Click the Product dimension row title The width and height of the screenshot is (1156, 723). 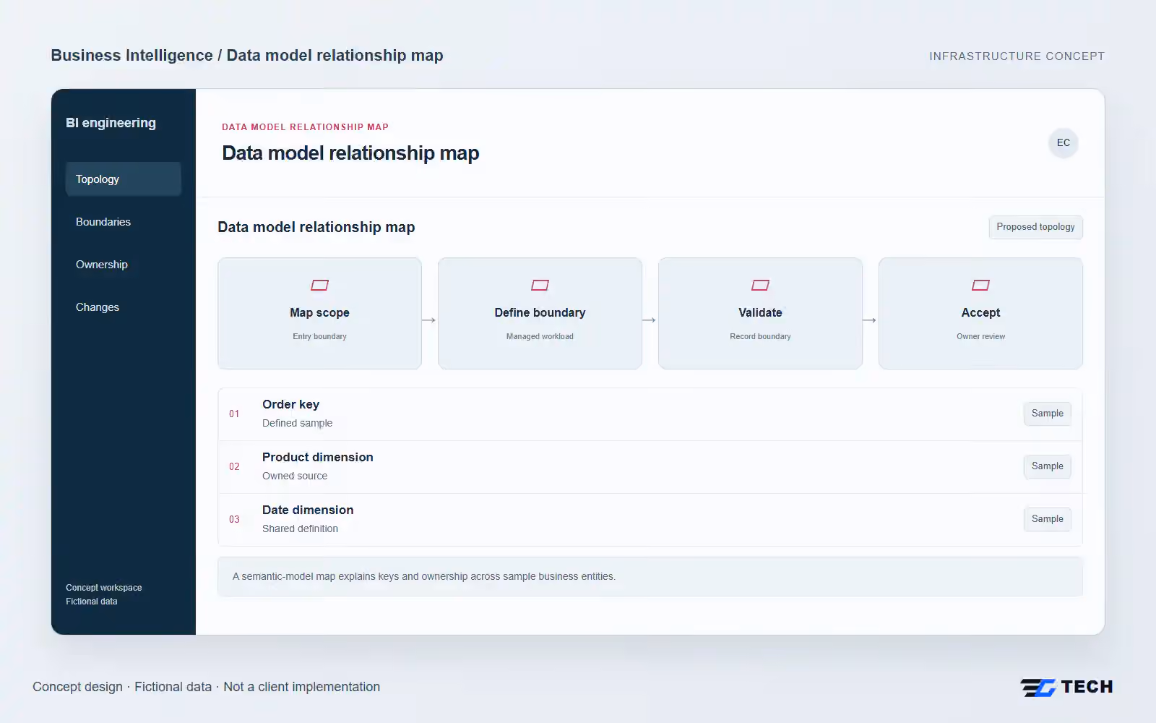318,457
